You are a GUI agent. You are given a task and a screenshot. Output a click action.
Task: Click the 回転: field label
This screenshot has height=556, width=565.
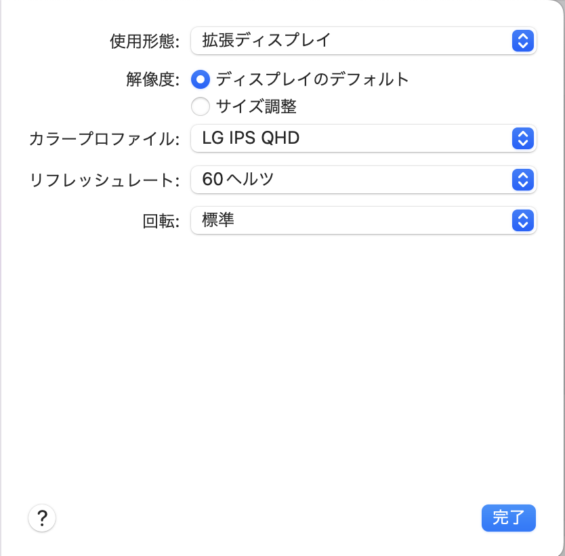[162, 221]
